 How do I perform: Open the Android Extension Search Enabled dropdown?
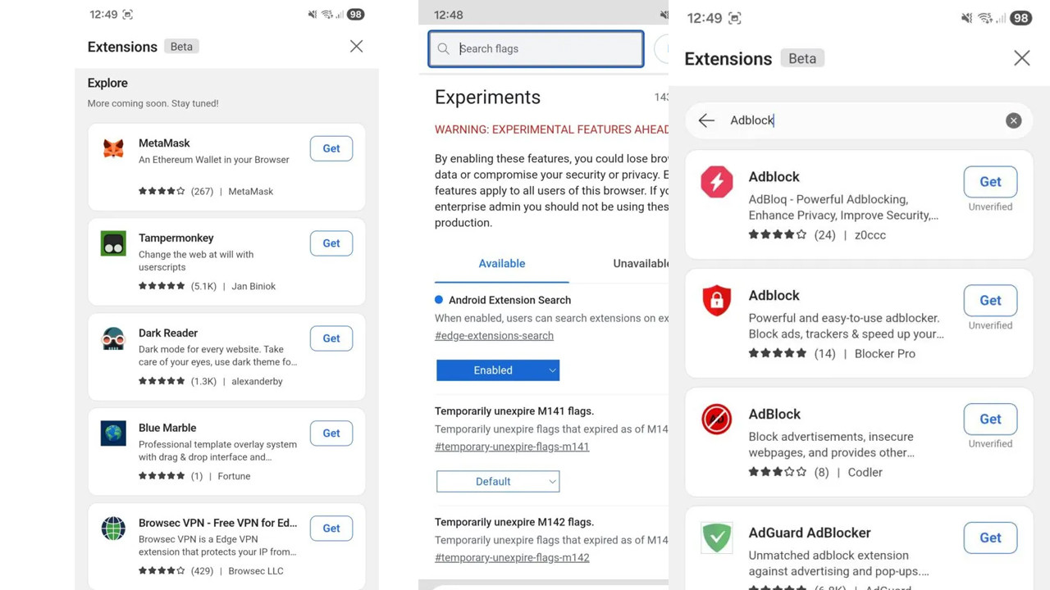click(498, 370)
